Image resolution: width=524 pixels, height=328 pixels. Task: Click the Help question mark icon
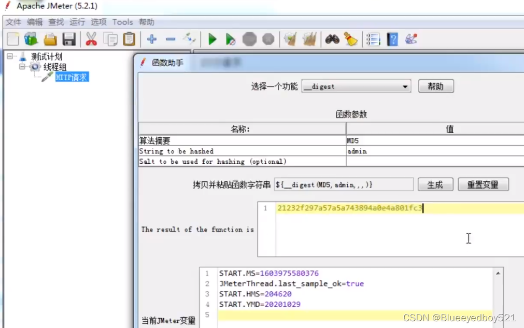(x=392, y=39)
